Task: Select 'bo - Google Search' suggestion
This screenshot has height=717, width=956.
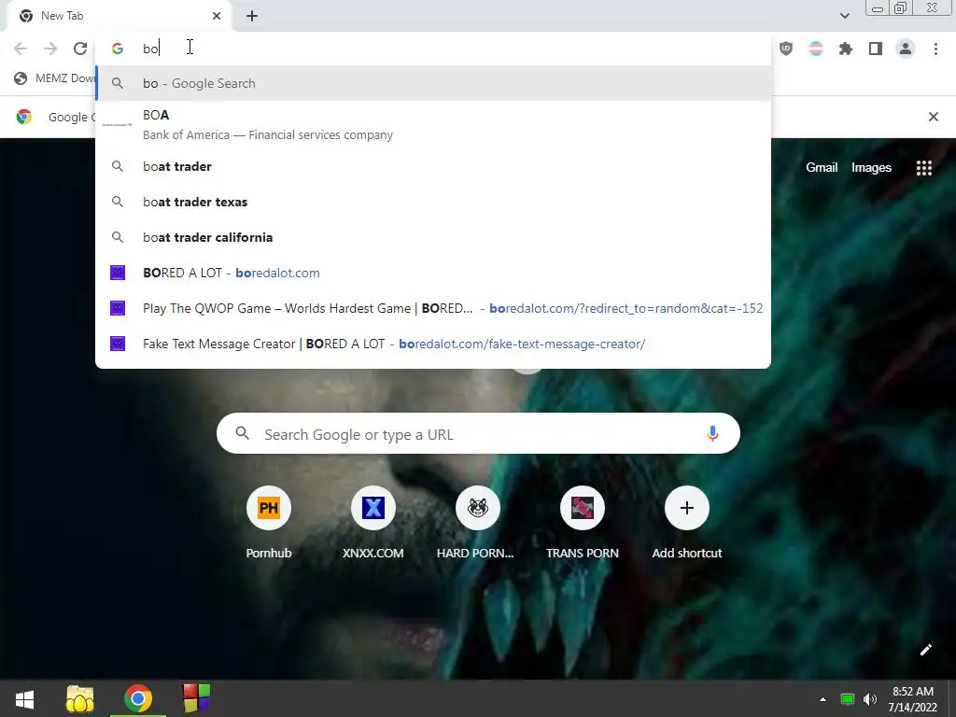Action: 433,83
